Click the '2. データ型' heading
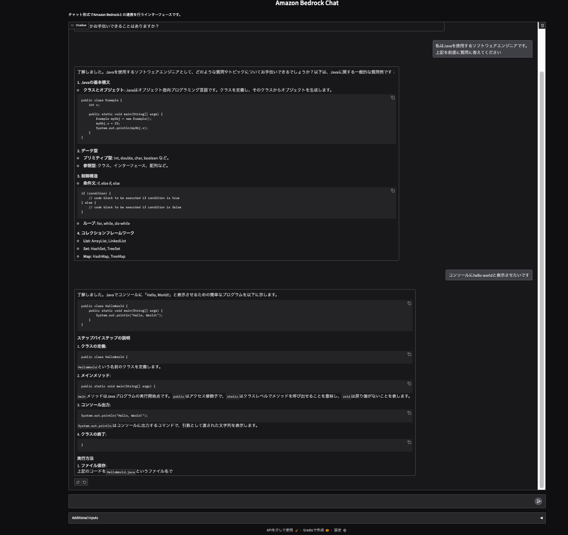This screenshot has width=568, height=535. (x=87, y=151)
